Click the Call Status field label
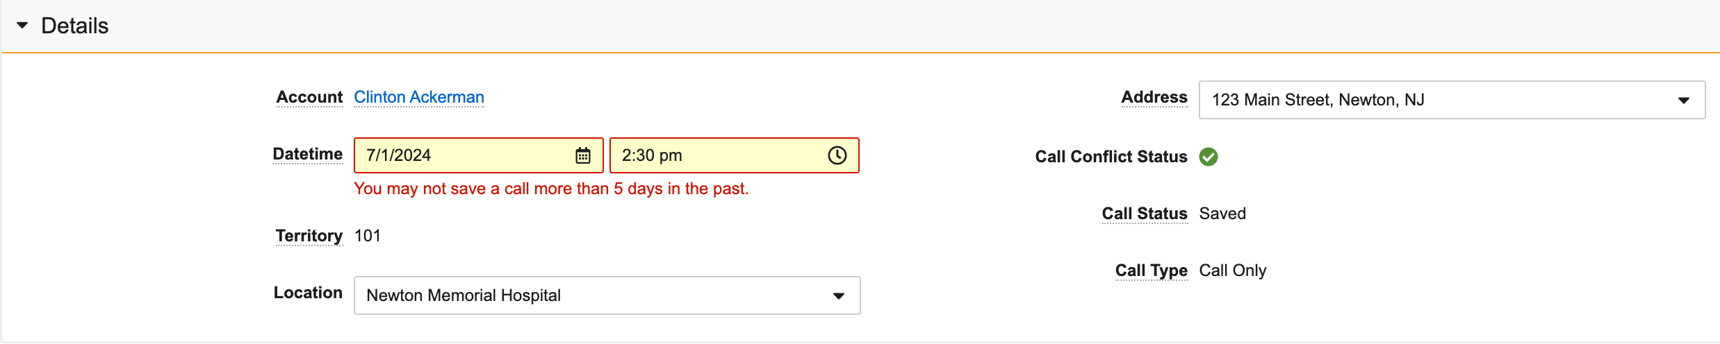The height and width of the screenshot is (344, 1720). [x=1144, y=214]
